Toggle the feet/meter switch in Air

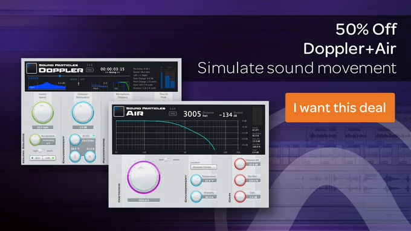coord(168,160)
